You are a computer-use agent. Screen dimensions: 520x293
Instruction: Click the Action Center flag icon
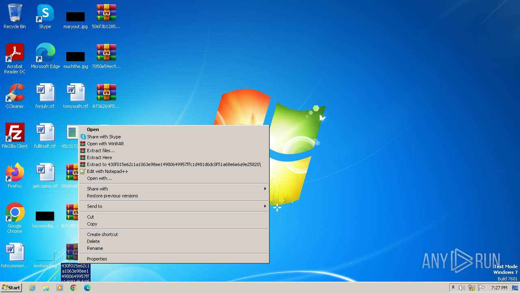[481, 288]
